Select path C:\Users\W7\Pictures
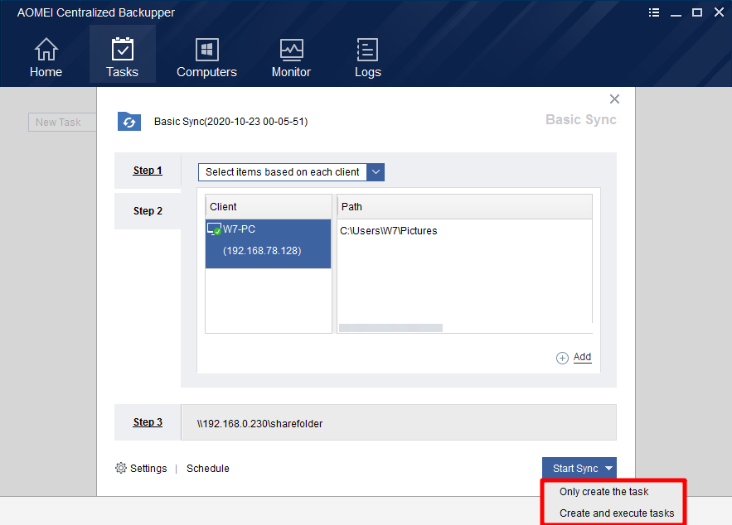Image resolution: width=732 pixels, height=525 pixels. pos(389,231)
